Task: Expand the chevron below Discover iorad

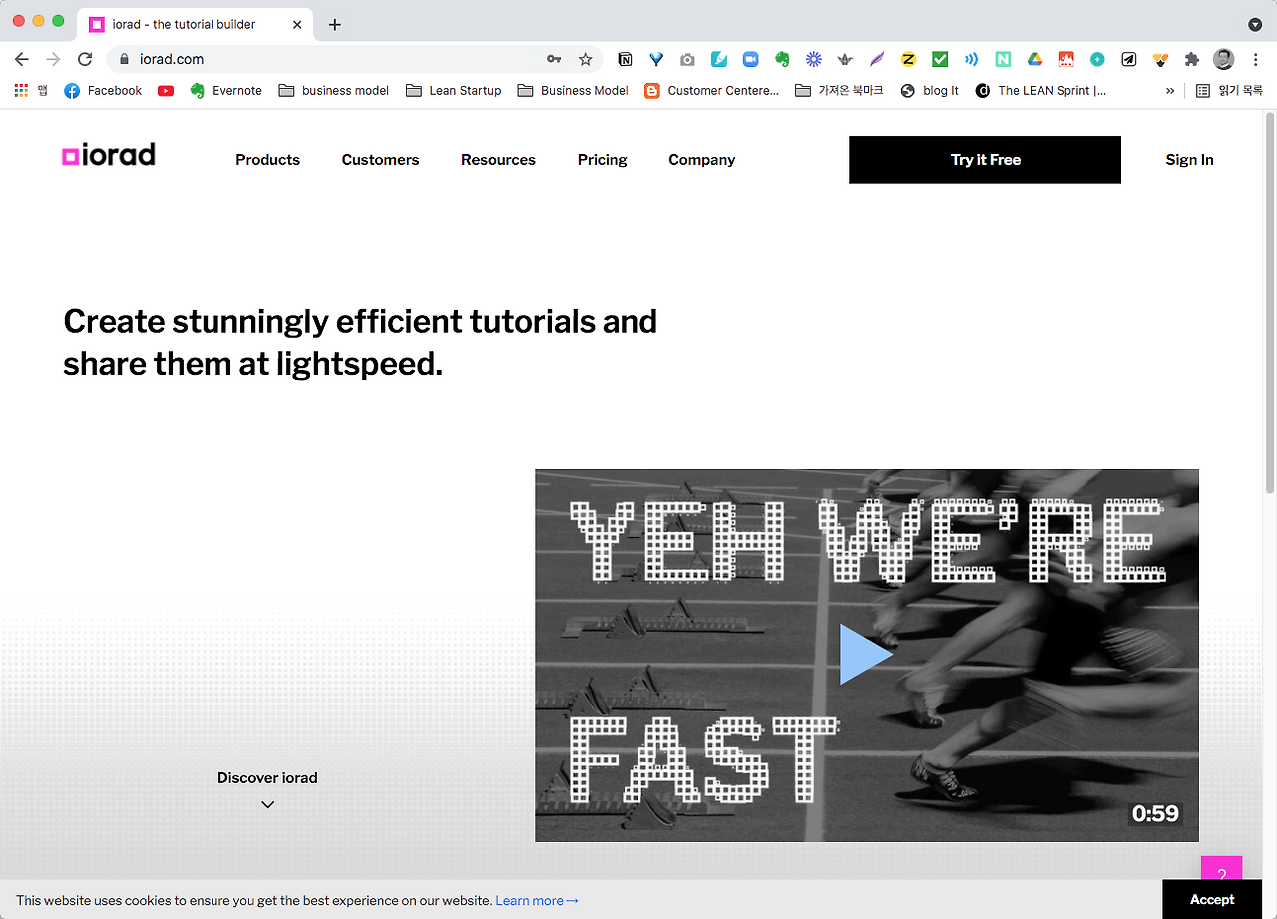Action: 267,804
